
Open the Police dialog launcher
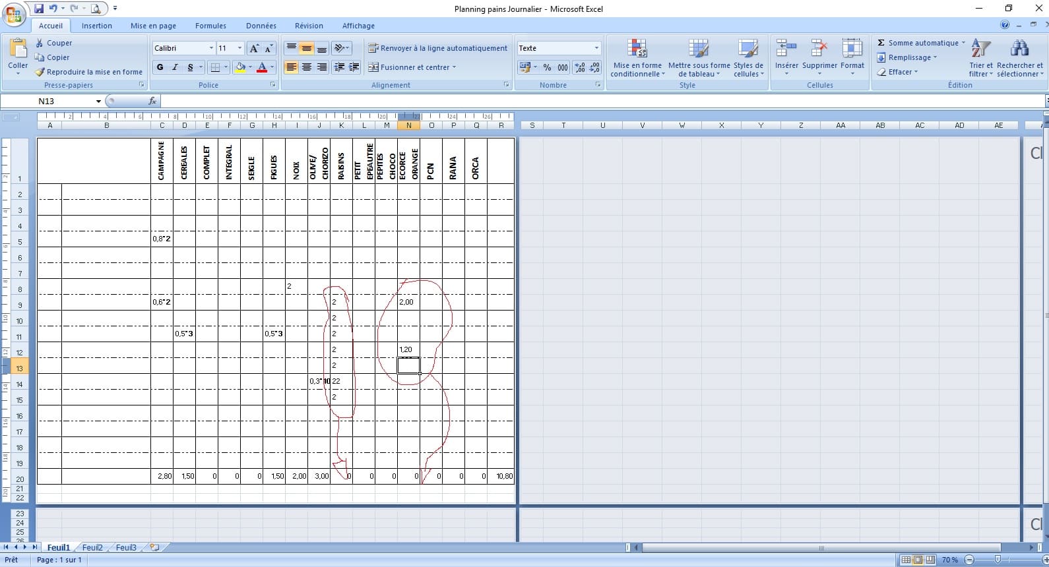[x=273, y=85]
